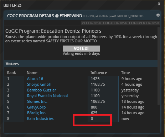
Task: Click the Name column header
Action: (x=32, y=73)
